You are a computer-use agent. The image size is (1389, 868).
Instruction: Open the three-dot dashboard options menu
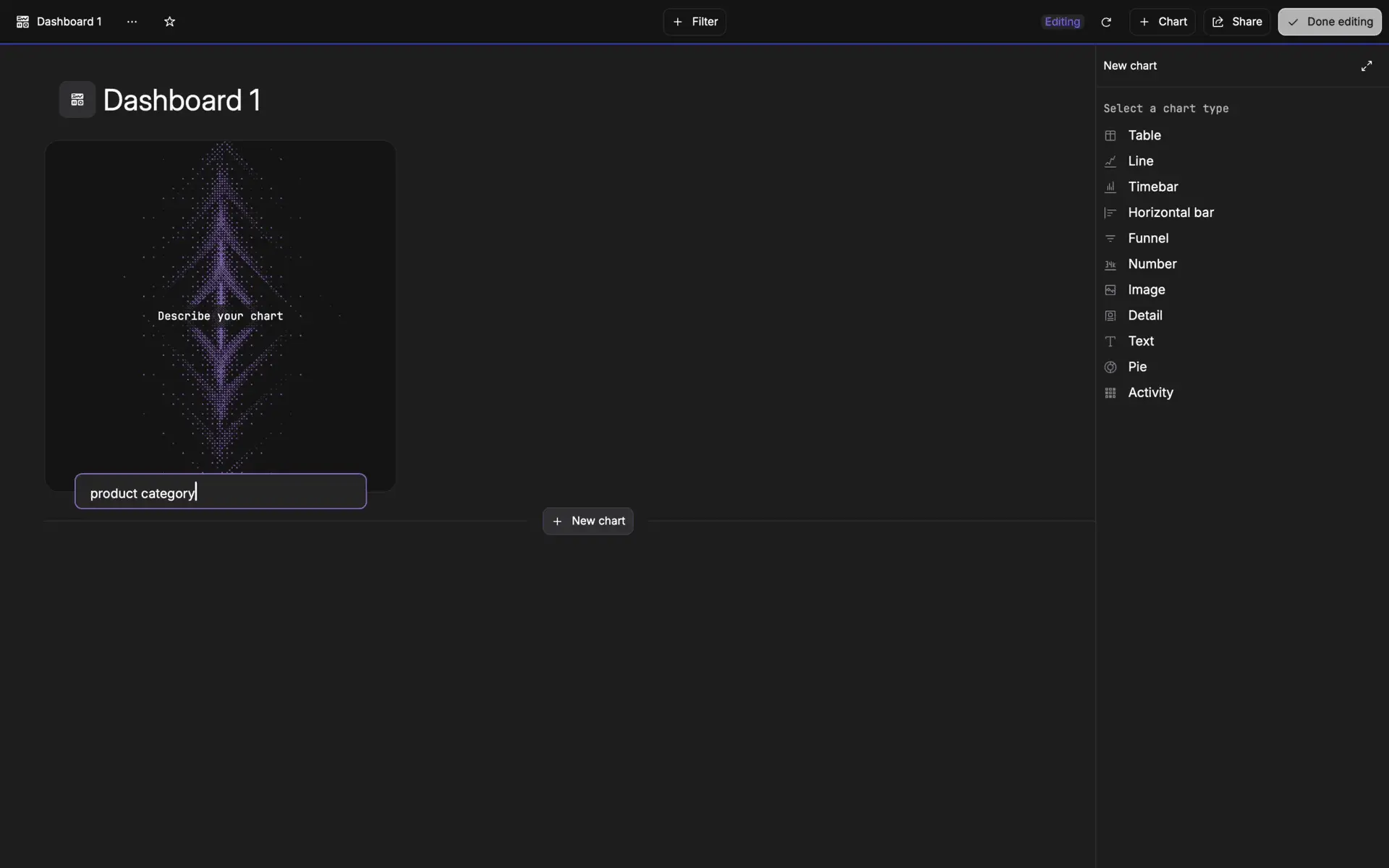click(132, 22)
